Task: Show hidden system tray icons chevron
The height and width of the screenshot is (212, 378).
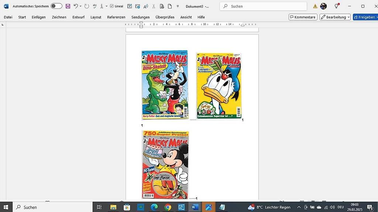Action: tap(299, 207)
